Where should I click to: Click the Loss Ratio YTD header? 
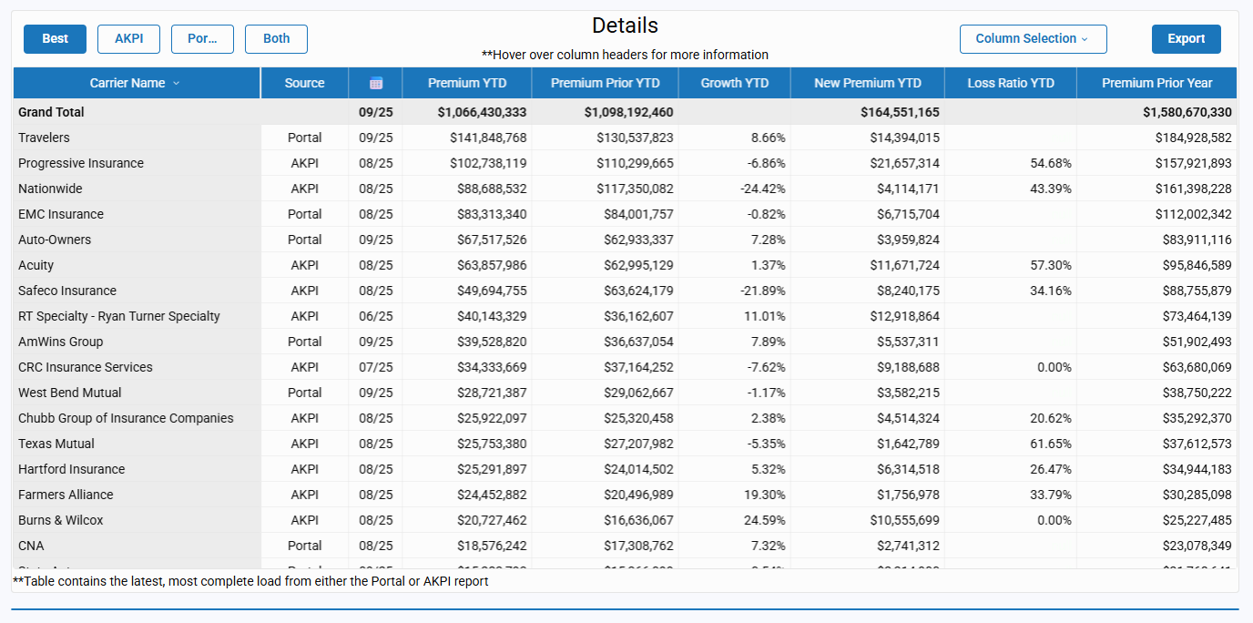pyautogui.click(x=1011, y=83)
